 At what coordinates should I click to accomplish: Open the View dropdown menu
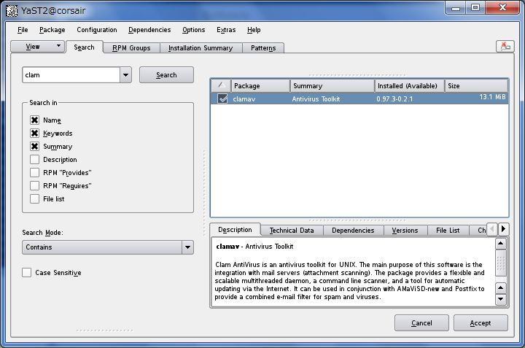tap(37, 46)
